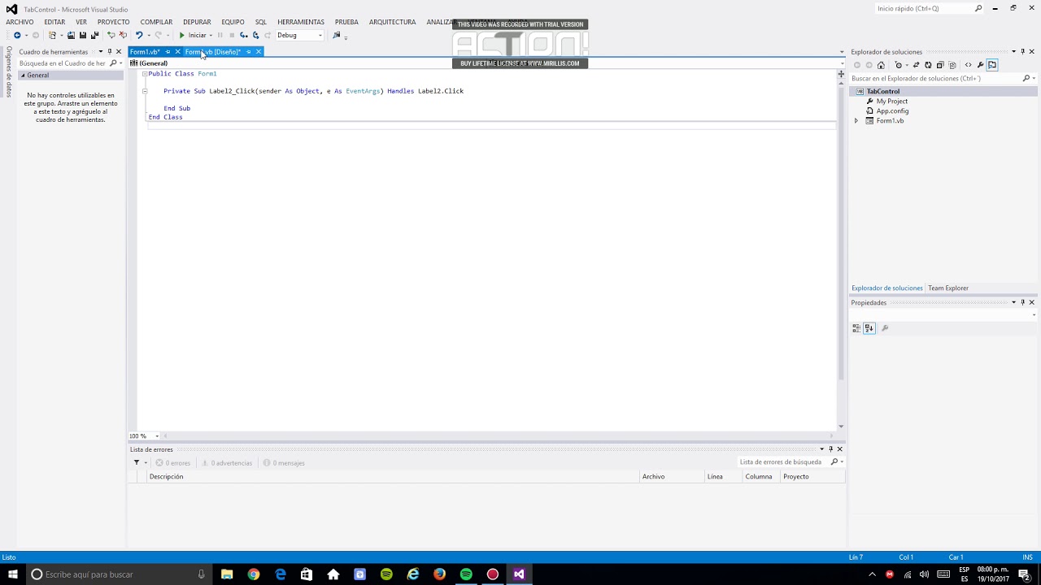Collapse the Public Class Form1 code block
This screenshot has height=585, width=1041.
coord(145,74)
